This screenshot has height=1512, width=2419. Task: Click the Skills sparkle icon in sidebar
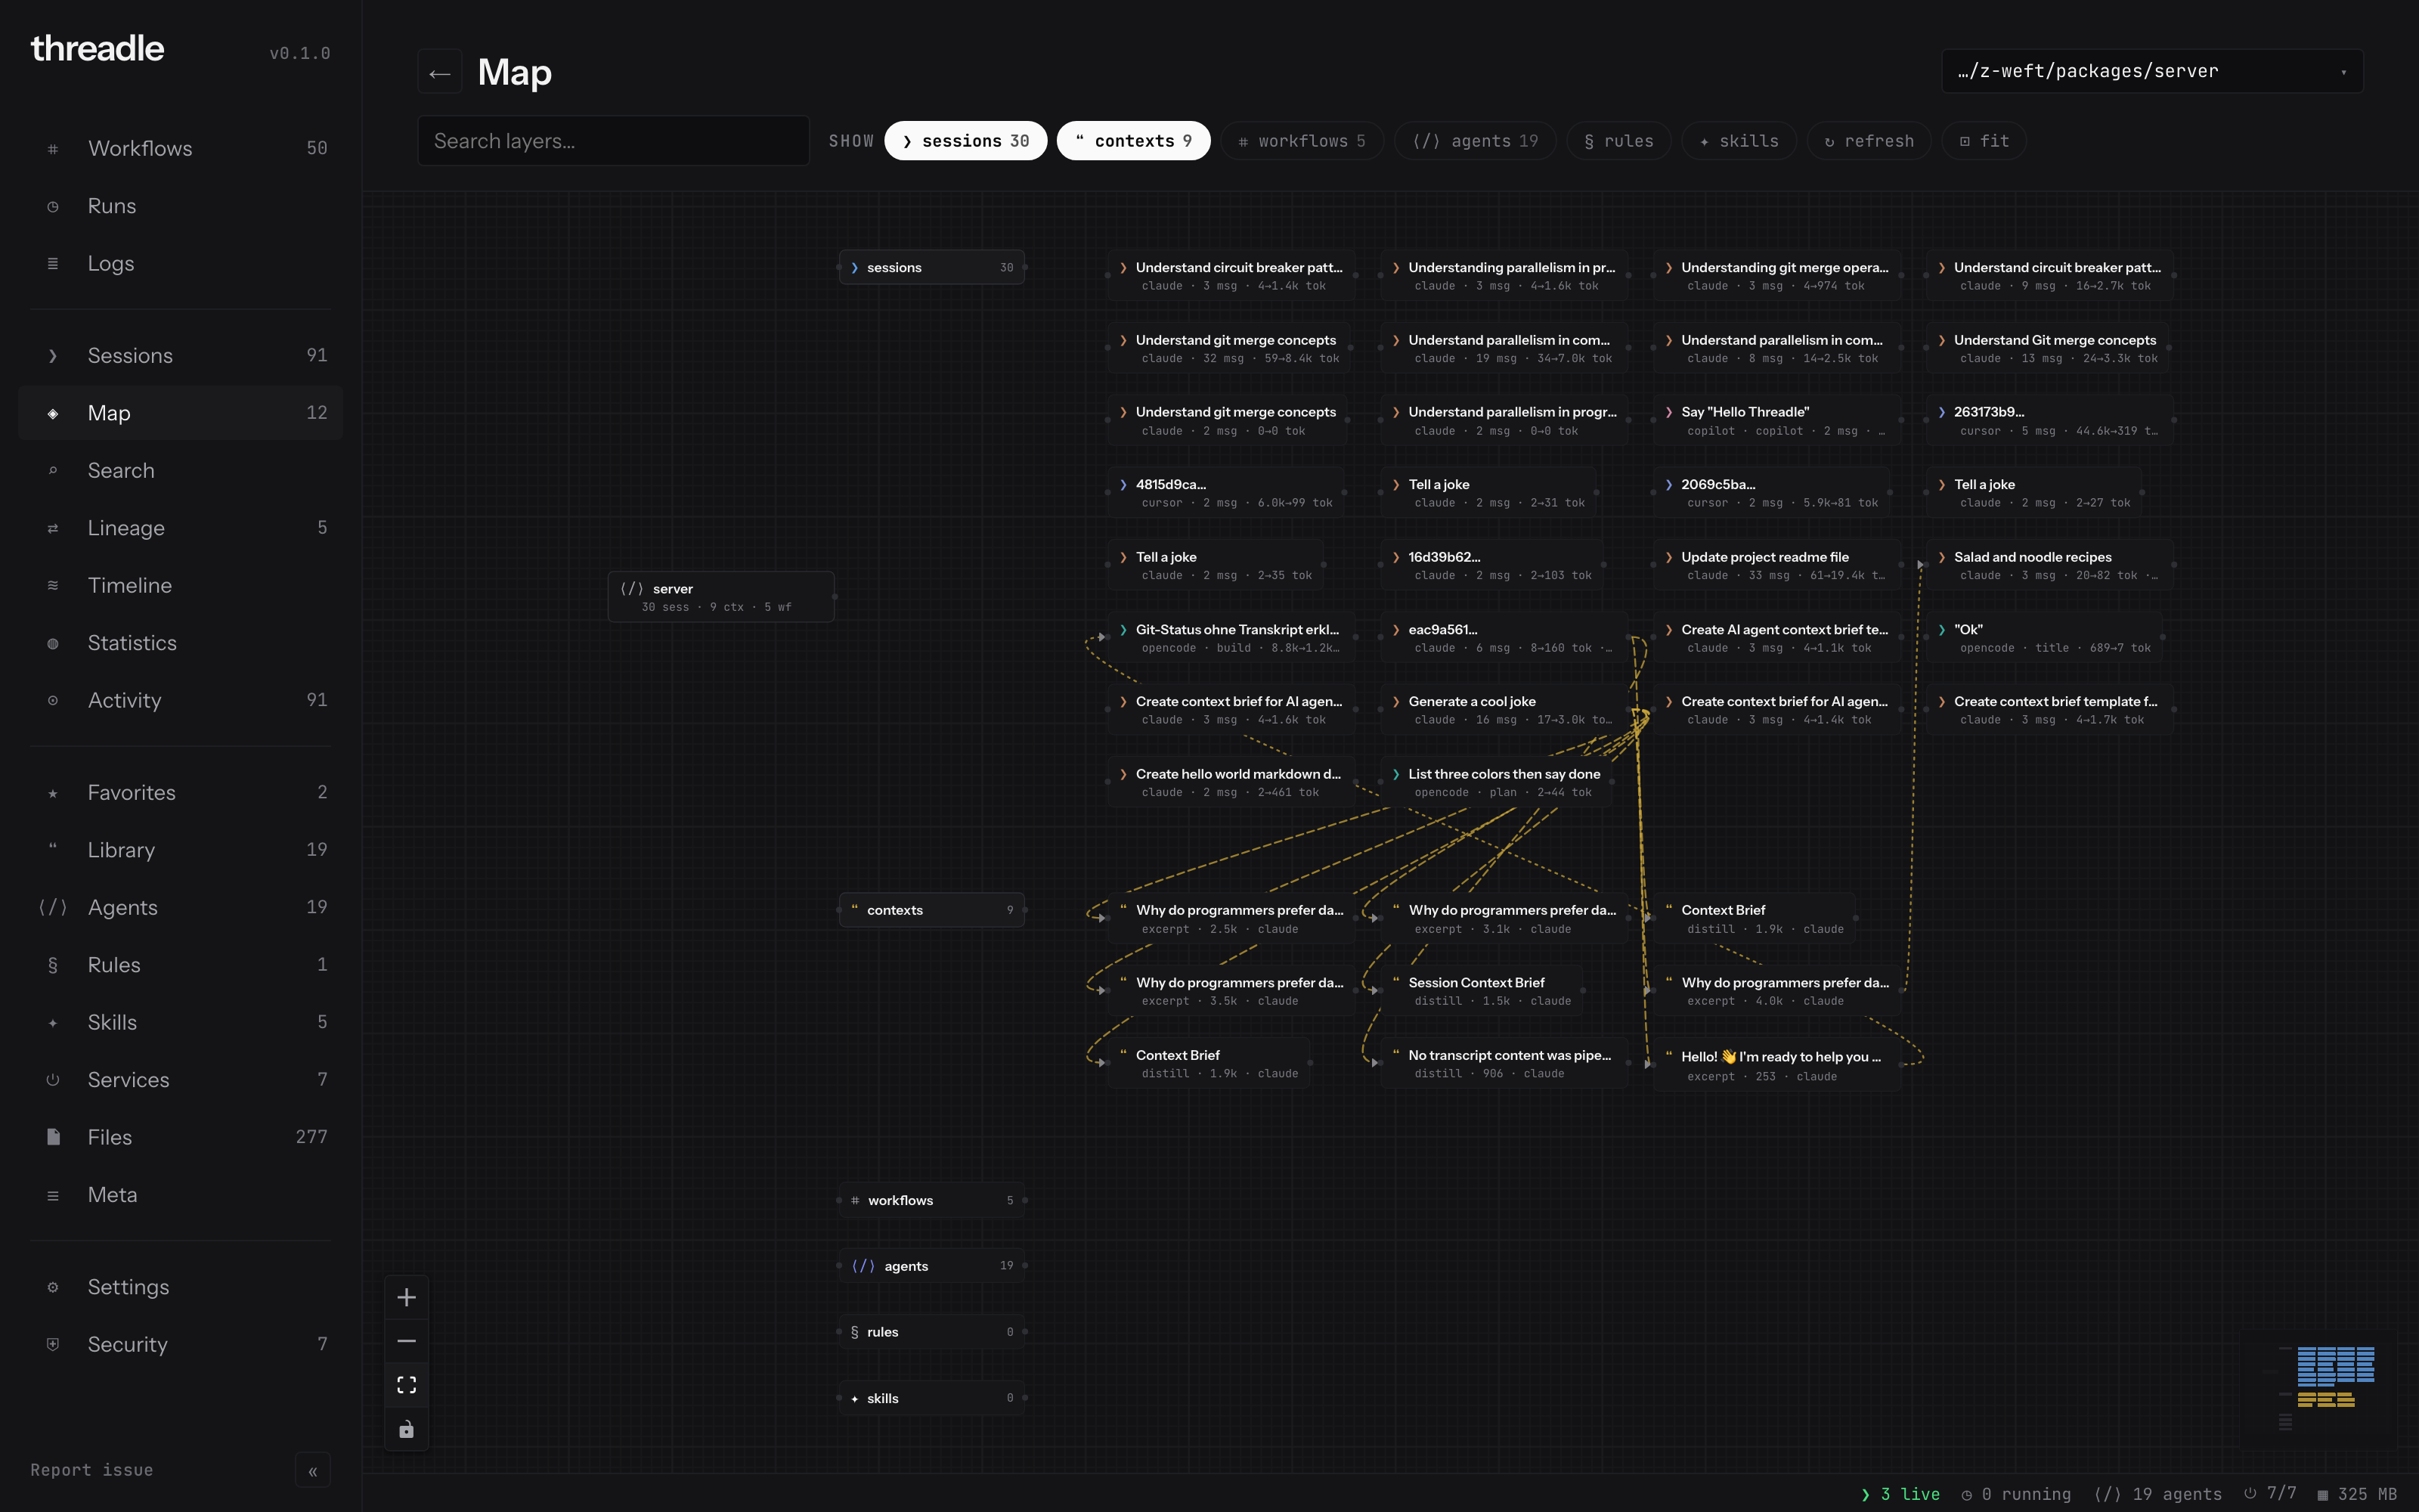[53, 1023]
